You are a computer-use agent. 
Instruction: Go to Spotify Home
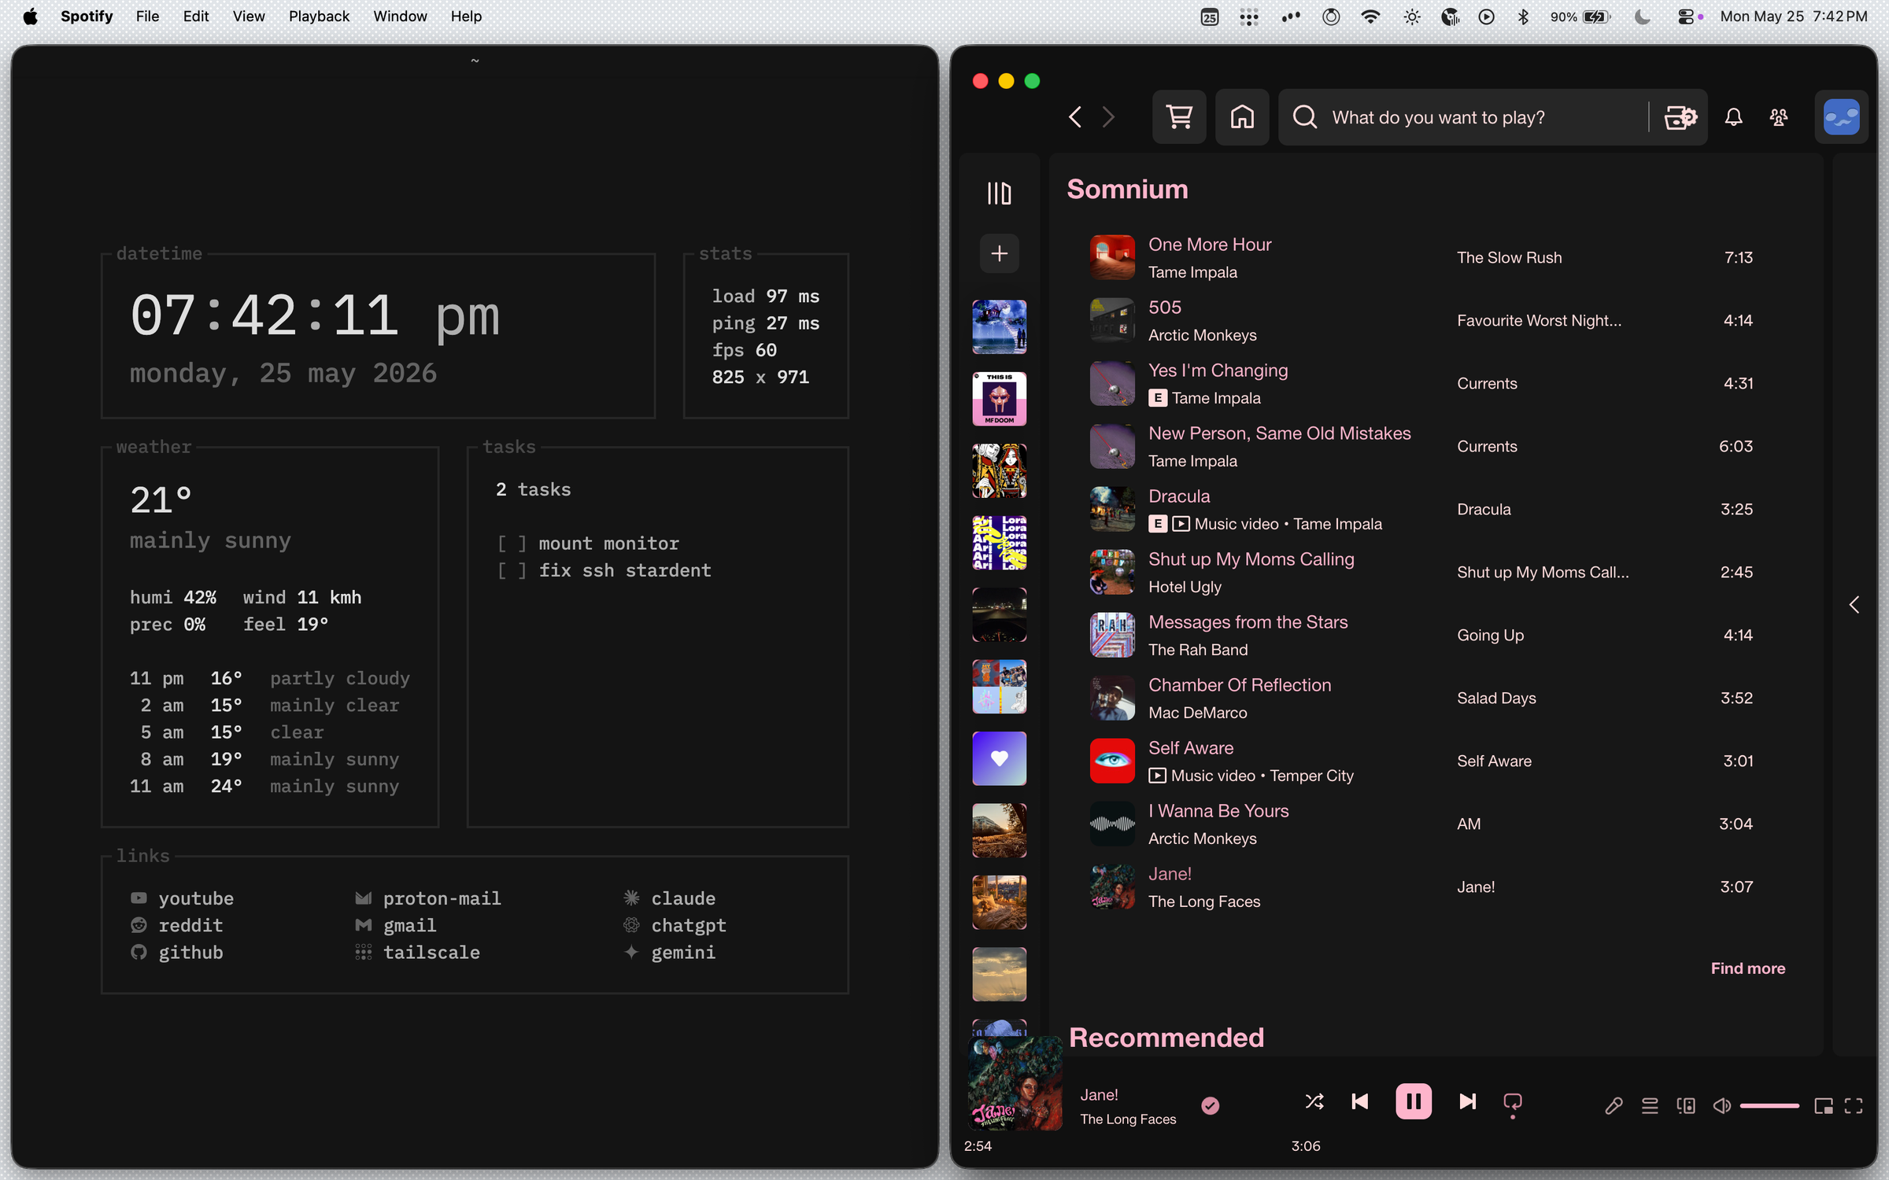coord(1242,117)
